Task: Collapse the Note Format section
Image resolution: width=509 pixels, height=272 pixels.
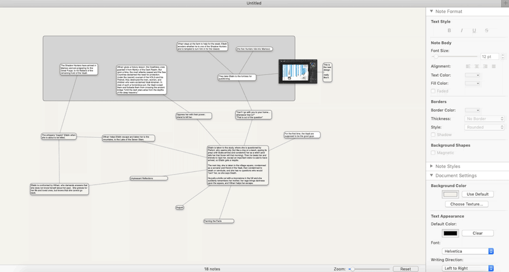Action: click(x=432, y=11)
